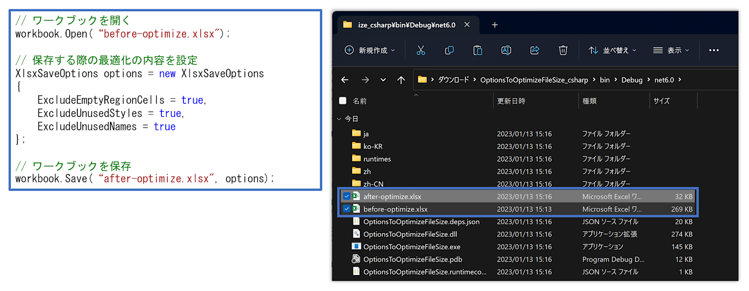Toggle the select-all checkbox beside 名前

(343, 101)
